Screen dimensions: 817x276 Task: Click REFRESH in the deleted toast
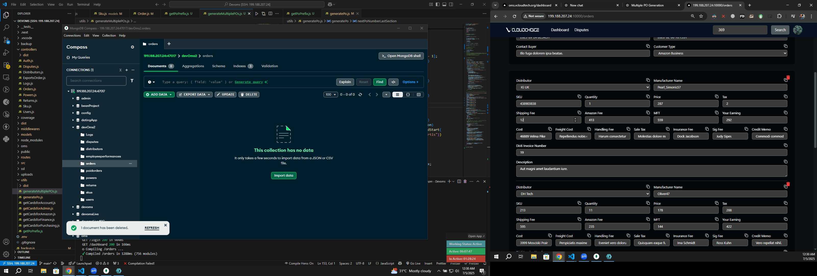(152, 228)
